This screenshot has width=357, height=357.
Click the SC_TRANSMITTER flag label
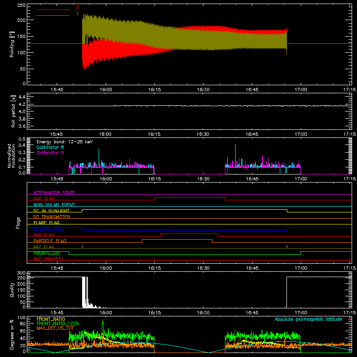click(x=52, y=217)
